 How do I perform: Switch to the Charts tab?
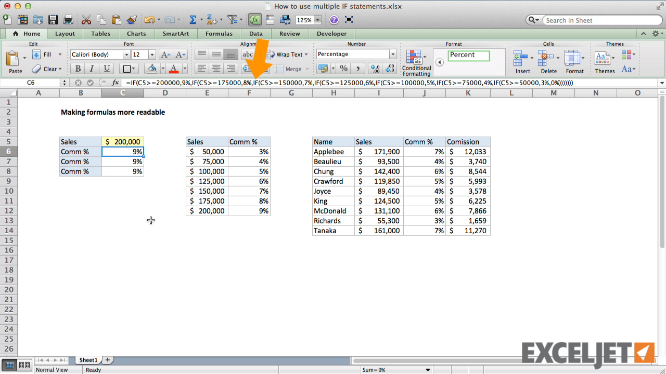136,34
